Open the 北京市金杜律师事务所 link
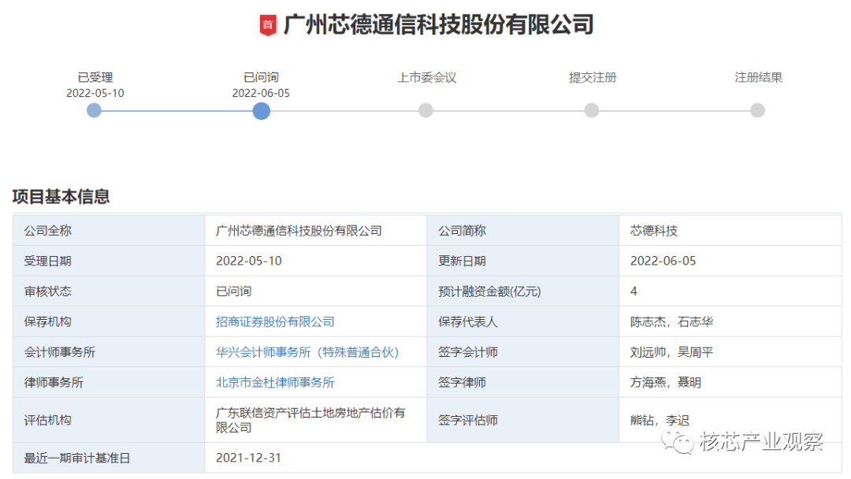Viewport: 851px width, 479px height. click(275, 382)
